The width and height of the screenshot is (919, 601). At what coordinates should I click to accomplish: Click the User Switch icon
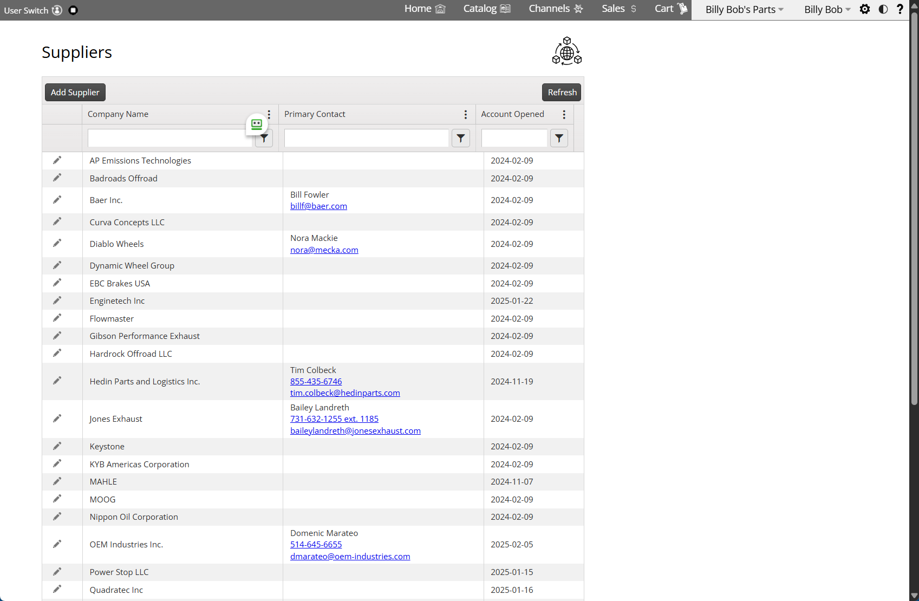coord(57,10)
